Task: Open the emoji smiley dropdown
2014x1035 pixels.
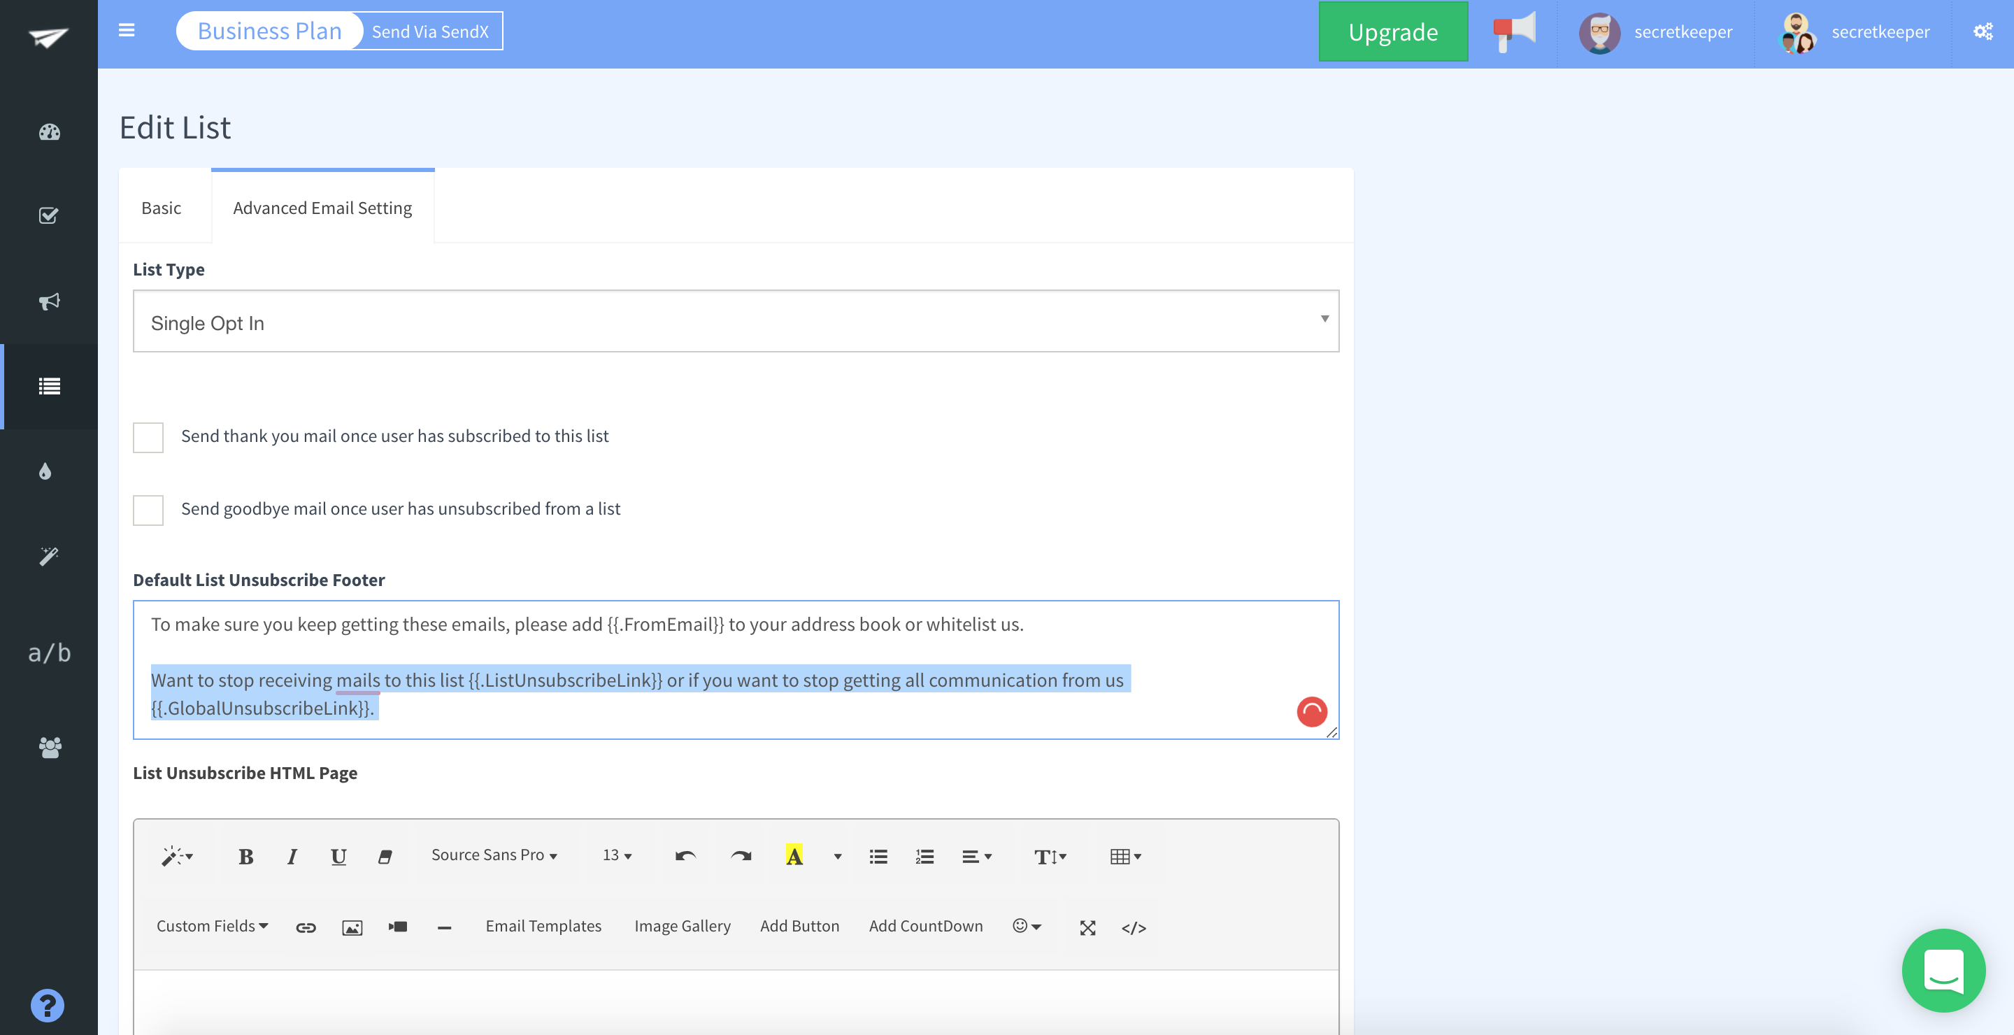Action: coord(1027,927)
